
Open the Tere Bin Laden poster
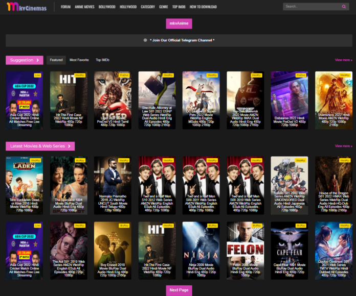24,185
